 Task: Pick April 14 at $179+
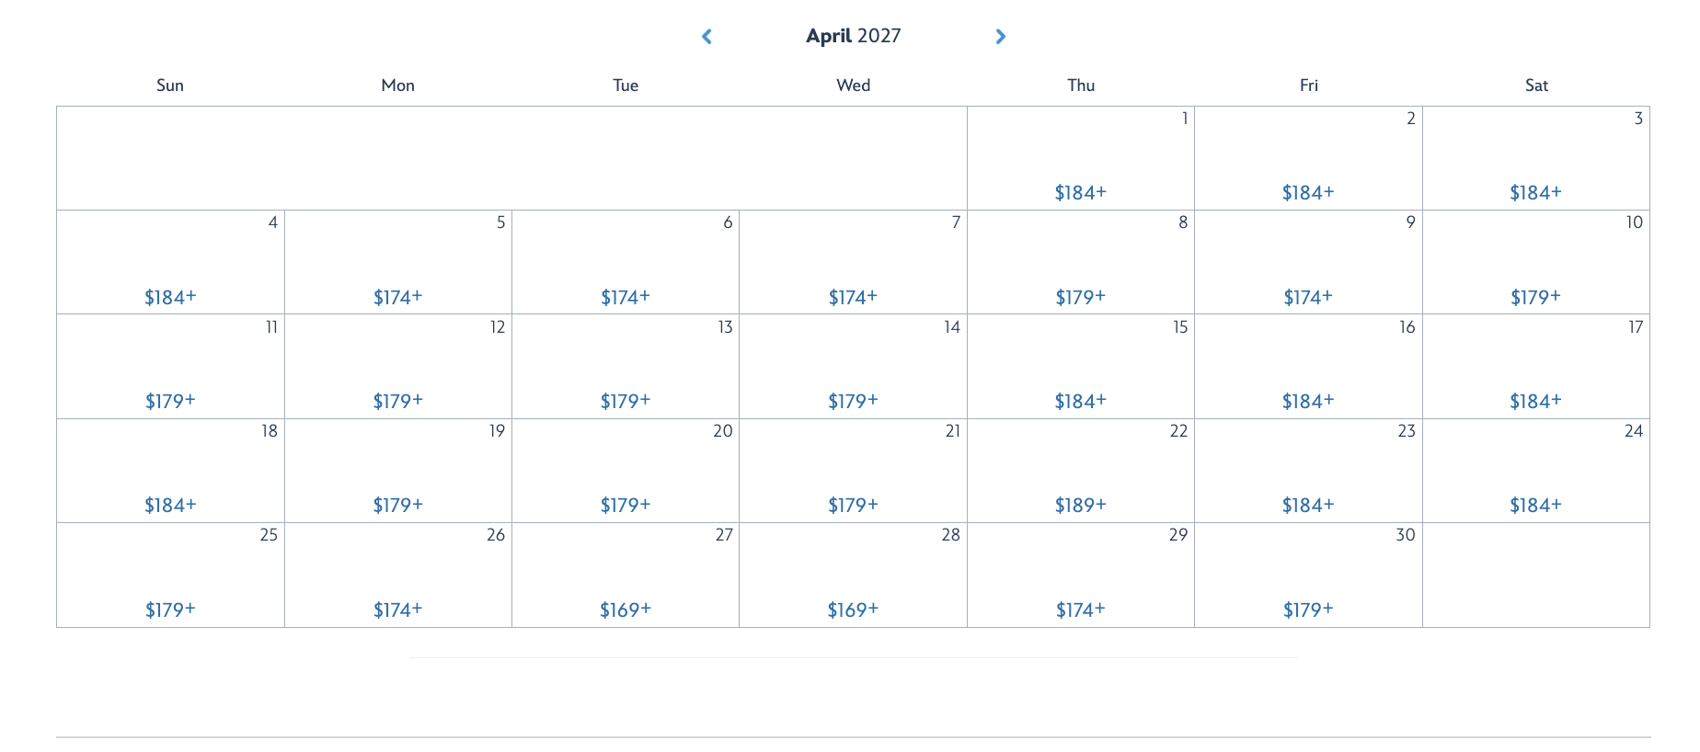853,401
